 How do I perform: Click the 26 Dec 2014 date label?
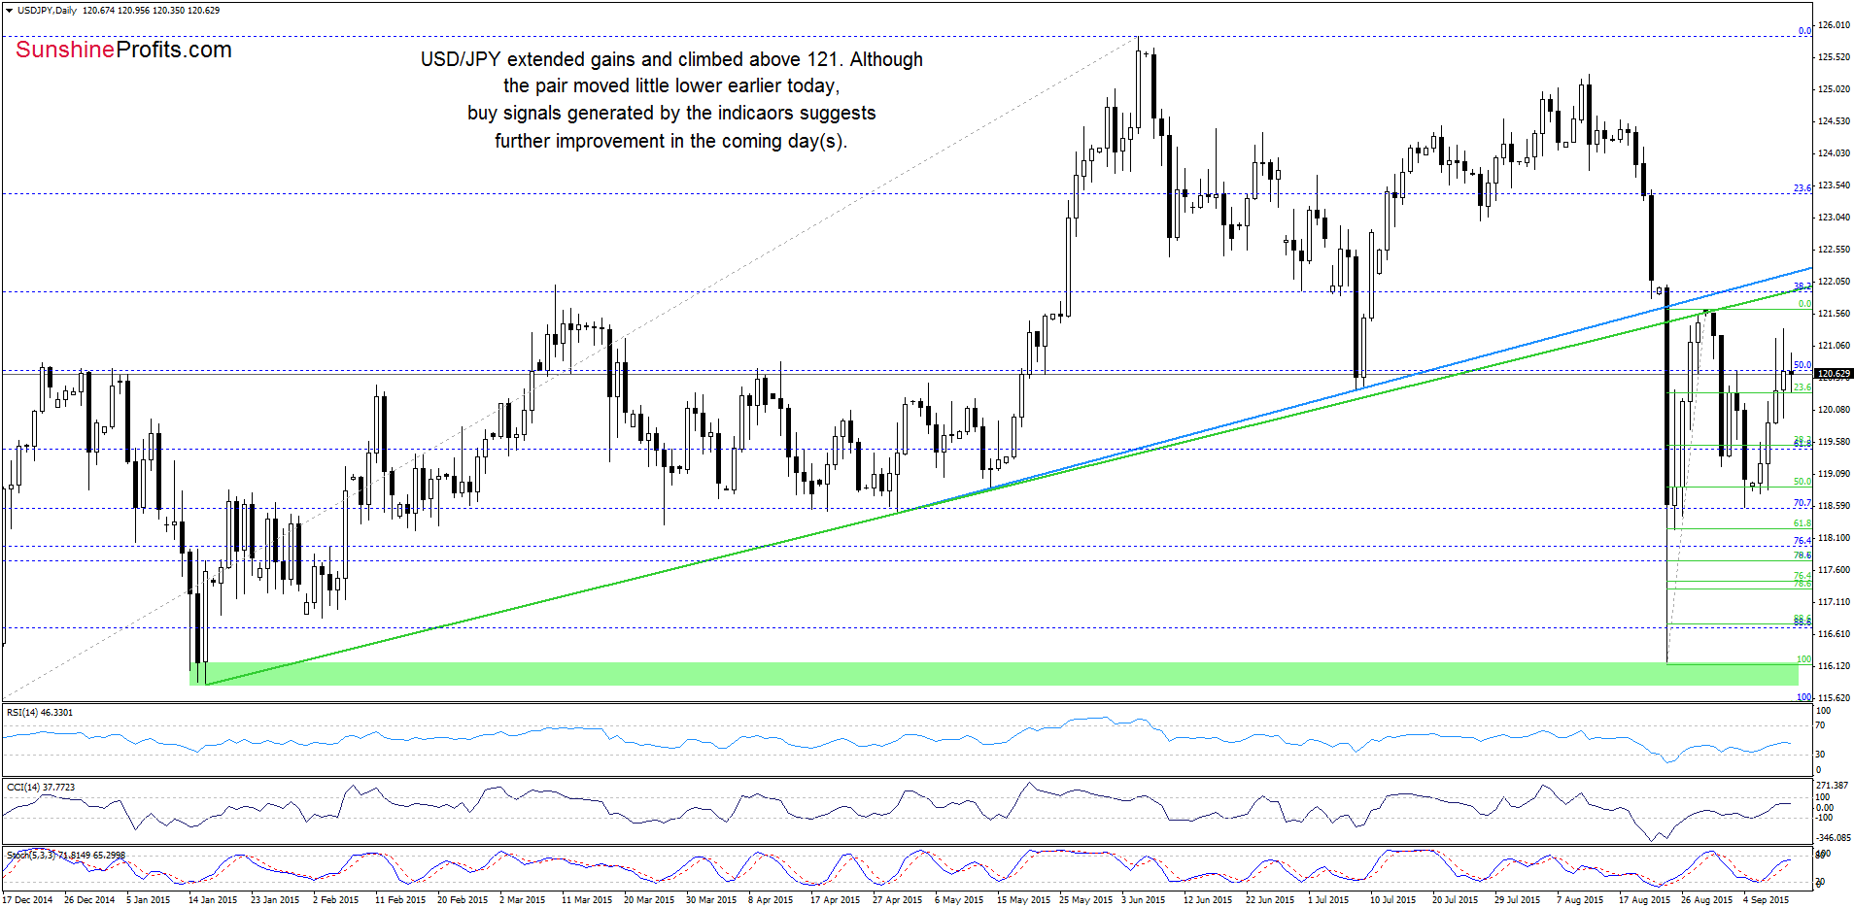click(x=89, y=900)
